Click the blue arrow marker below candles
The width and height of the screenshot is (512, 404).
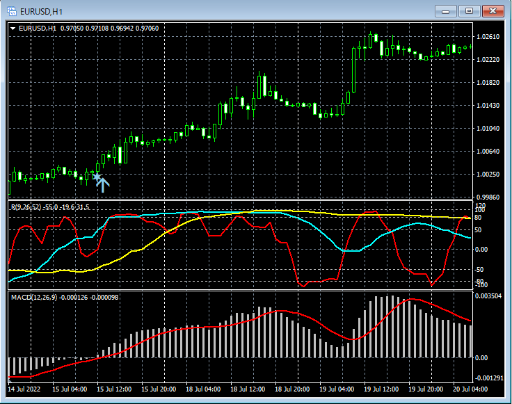102,183
